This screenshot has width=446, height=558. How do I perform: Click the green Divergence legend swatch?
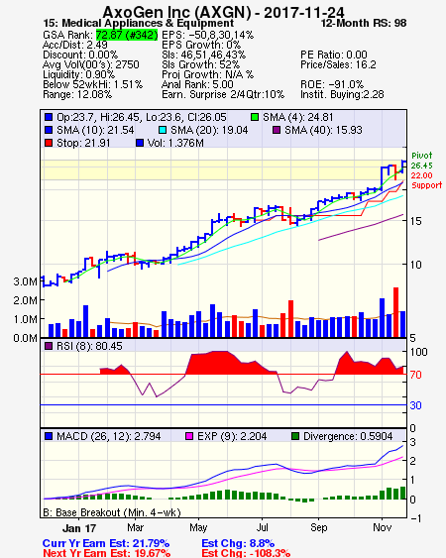pyautogui.click(x=295, y=436)
